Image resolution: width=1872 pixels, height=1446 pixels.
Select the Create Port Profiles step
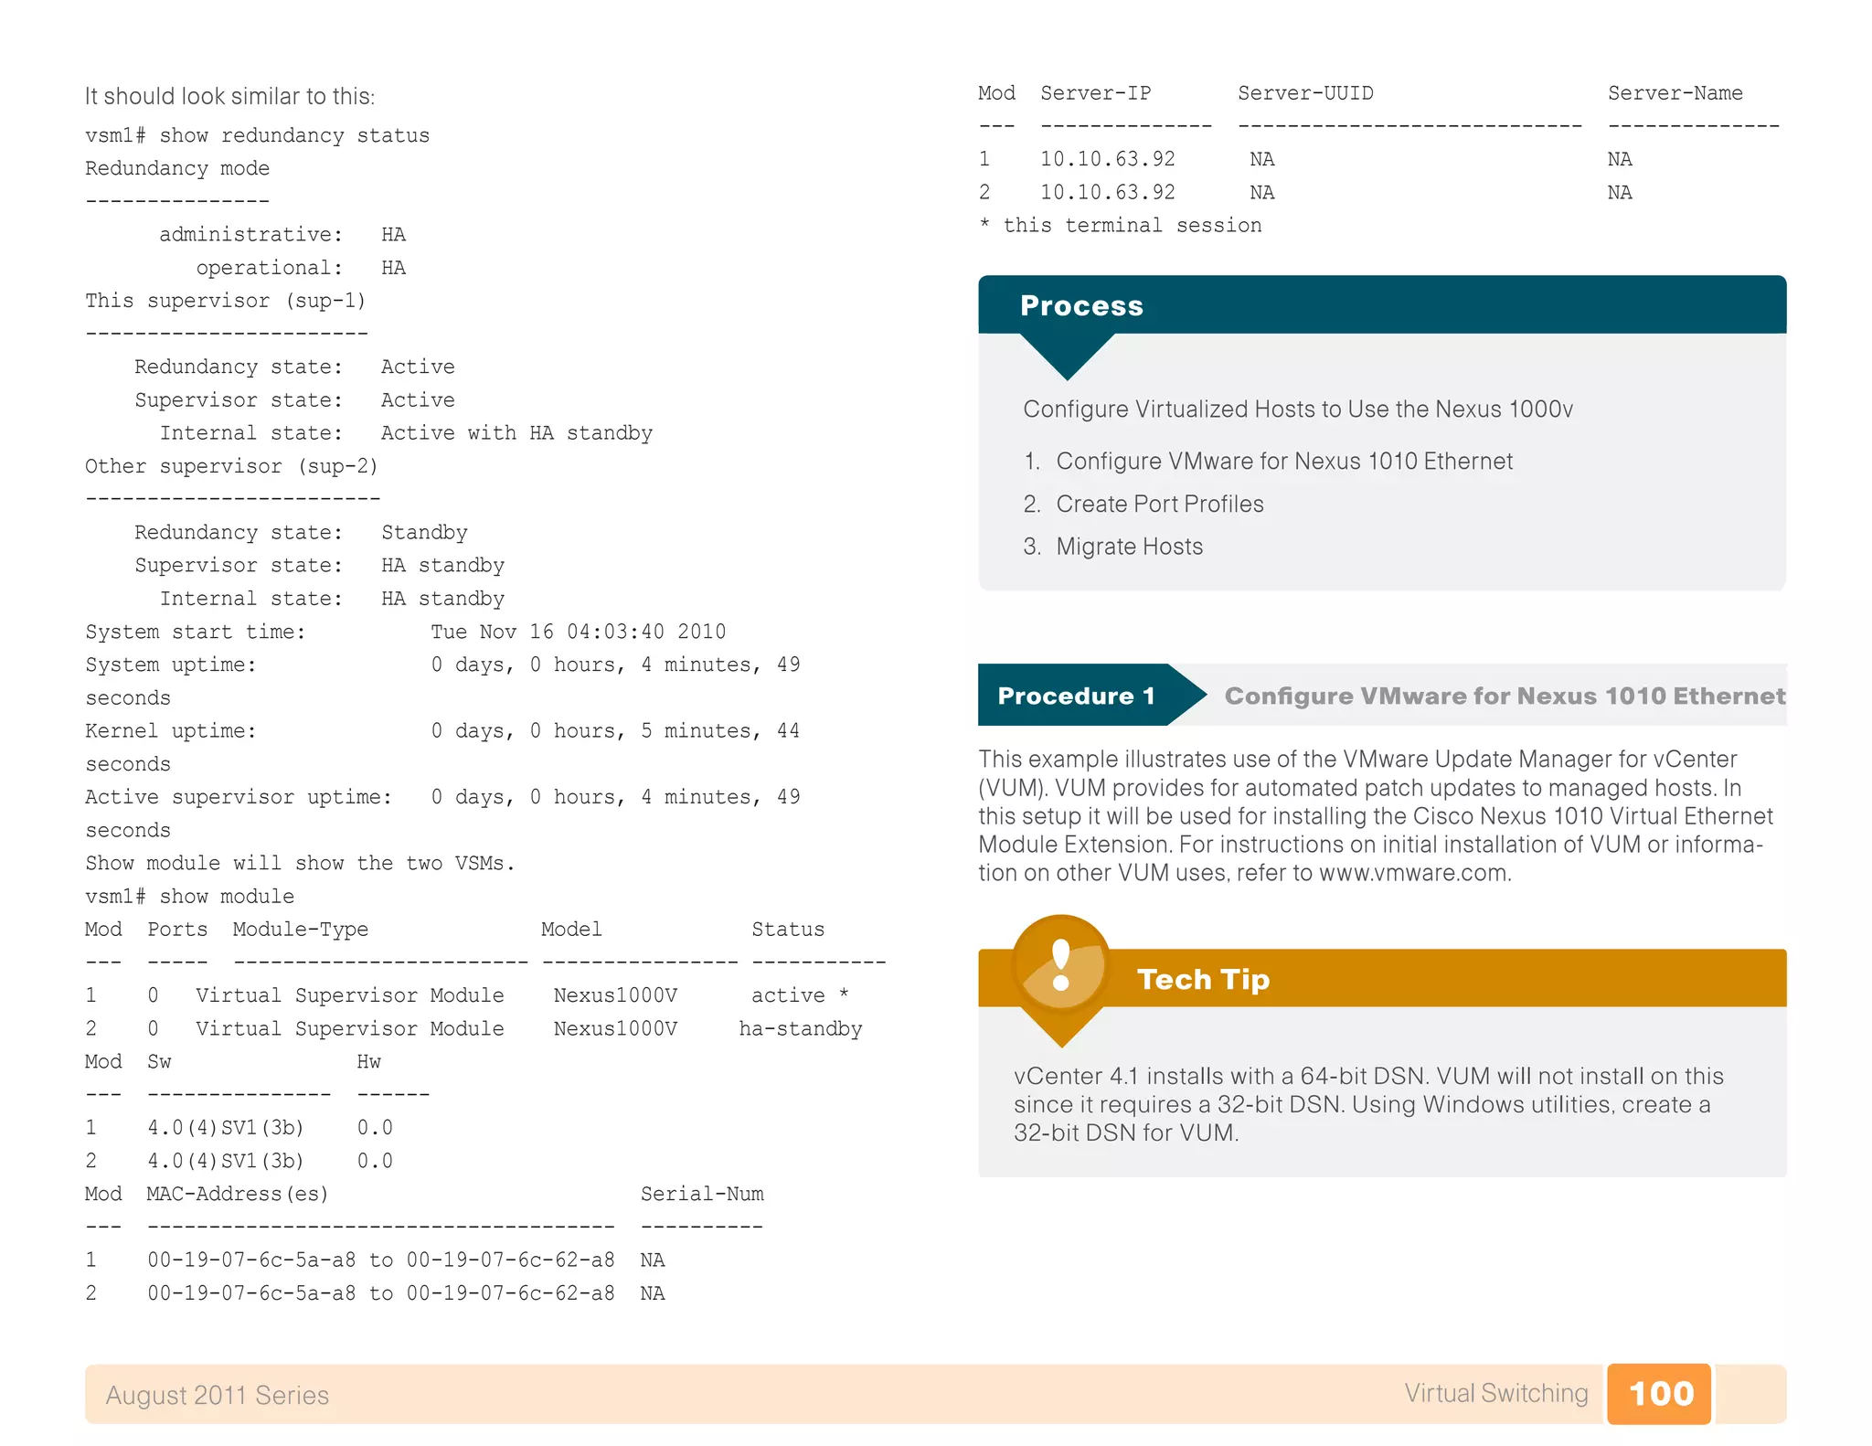[x=1159, y=504]
